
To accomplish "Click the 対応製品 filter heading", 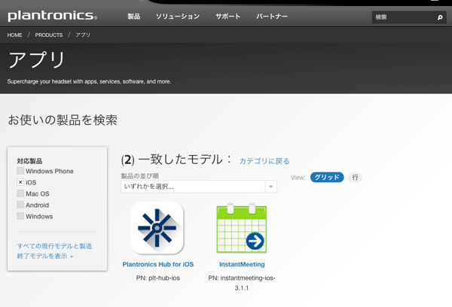I will 29,161.
